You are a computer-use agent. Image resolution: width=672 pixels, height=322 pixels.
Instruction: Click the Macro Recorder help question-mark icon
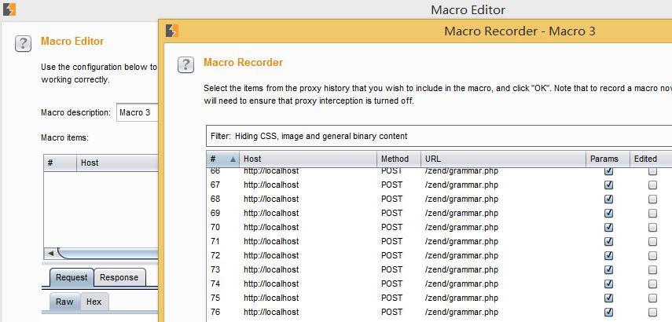185,64
